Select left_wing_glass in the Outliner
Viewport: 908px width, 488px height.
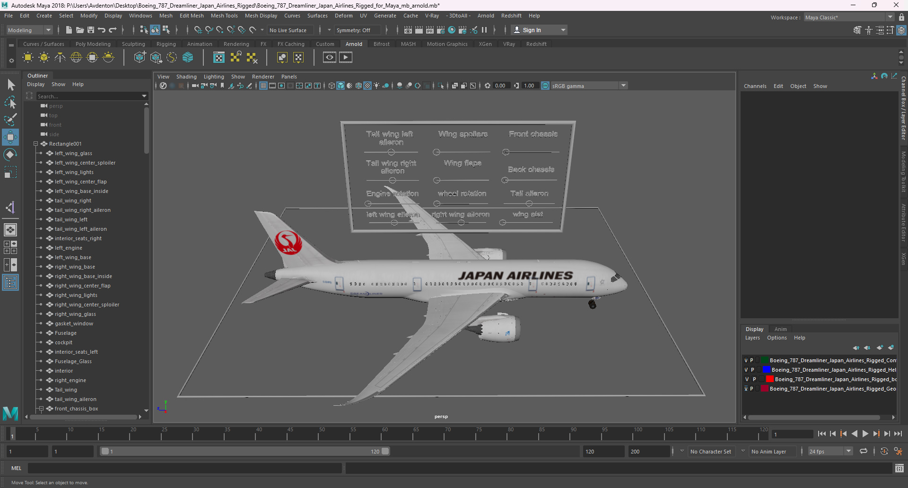click(73, 153)
